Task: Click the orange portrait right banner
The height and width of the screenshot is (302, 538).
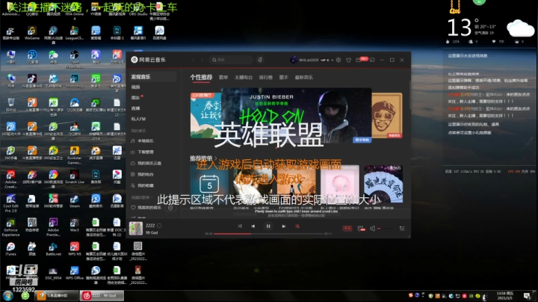Action: (x=387, y=115)
